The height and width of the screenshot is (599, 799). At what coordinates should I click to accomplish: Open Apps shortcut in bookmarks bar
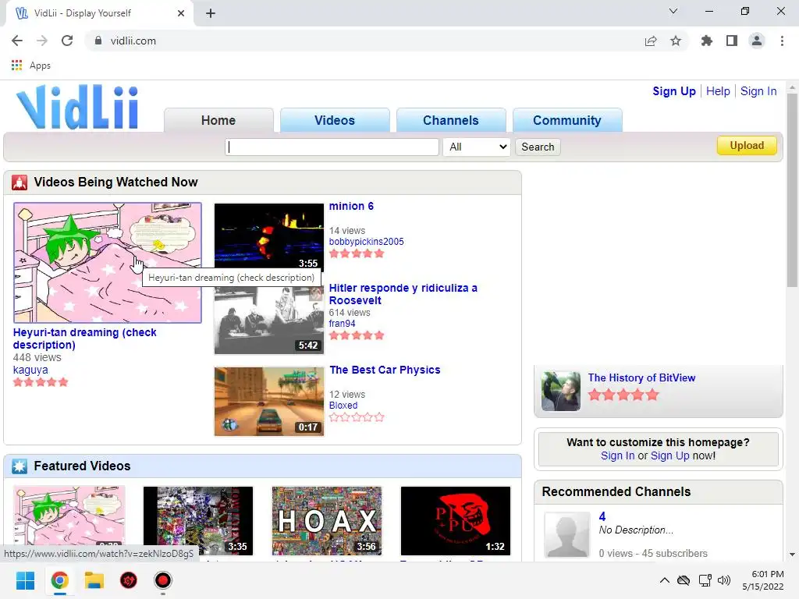(x=31, y=66)
